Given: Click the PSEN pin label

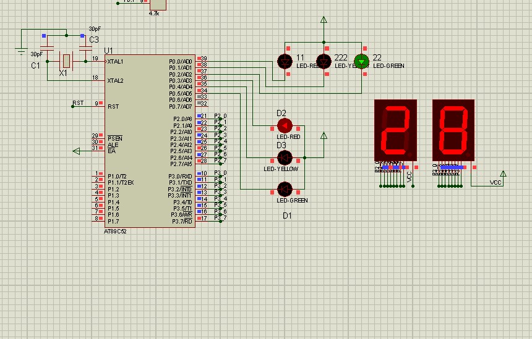Looking at the screenshot, I should 115,138.
